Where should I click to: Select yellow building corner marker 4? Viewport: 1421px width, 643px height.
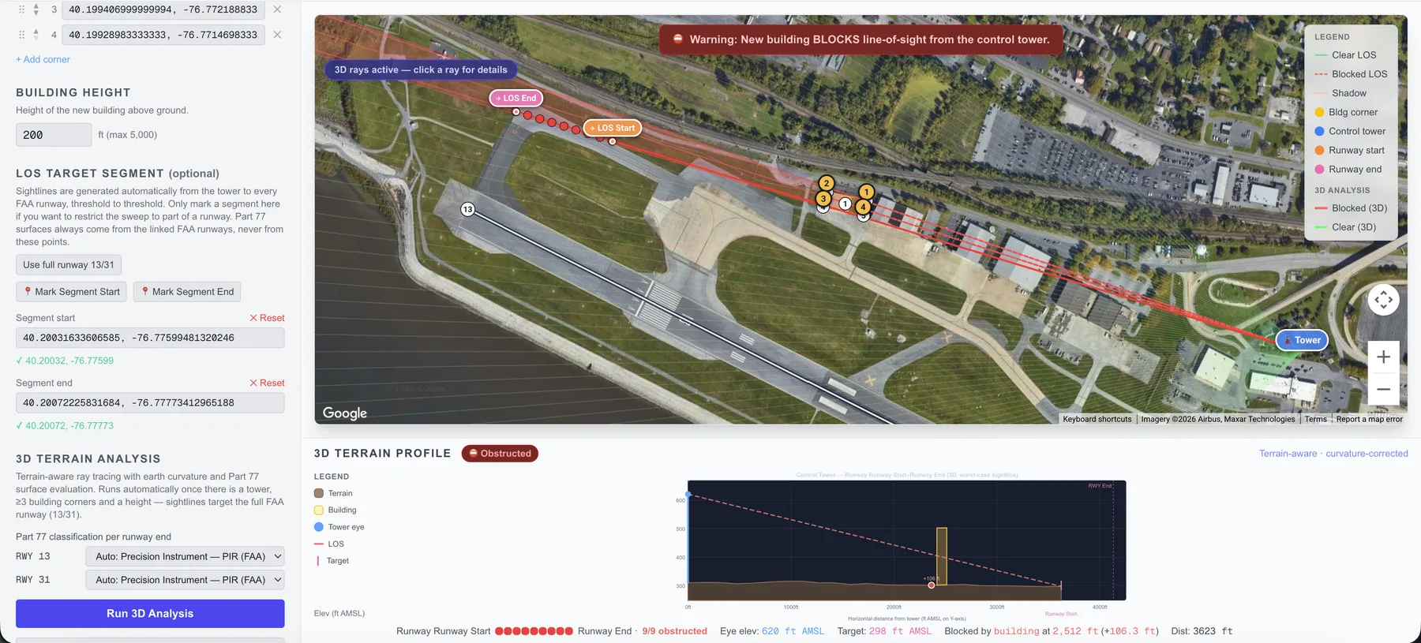point(863,207)
